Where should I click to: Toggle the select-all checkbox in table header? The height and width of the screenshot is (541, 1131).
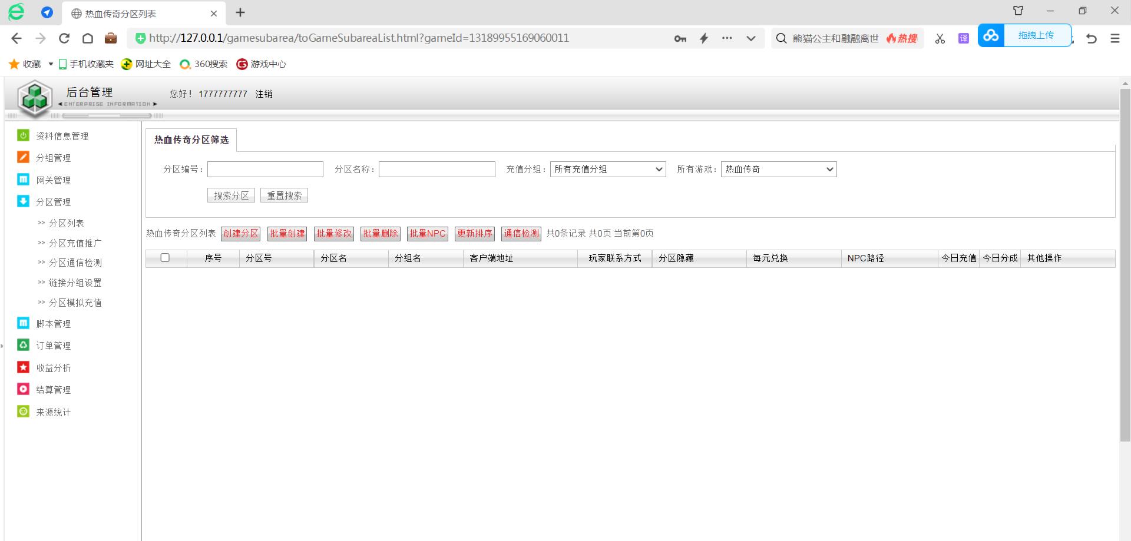(165, 258)
